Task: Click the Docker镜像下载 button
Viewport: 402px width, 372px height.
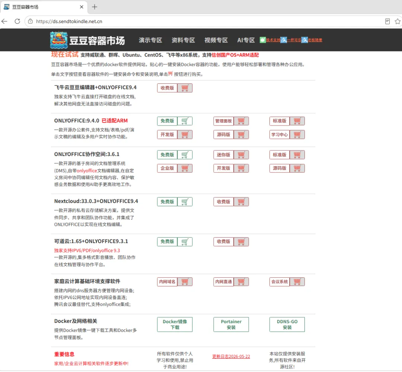Action: click(x=175, y=325)
